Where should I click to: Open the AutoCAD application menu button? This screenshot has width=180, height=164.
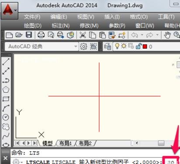tap(10, 11)
